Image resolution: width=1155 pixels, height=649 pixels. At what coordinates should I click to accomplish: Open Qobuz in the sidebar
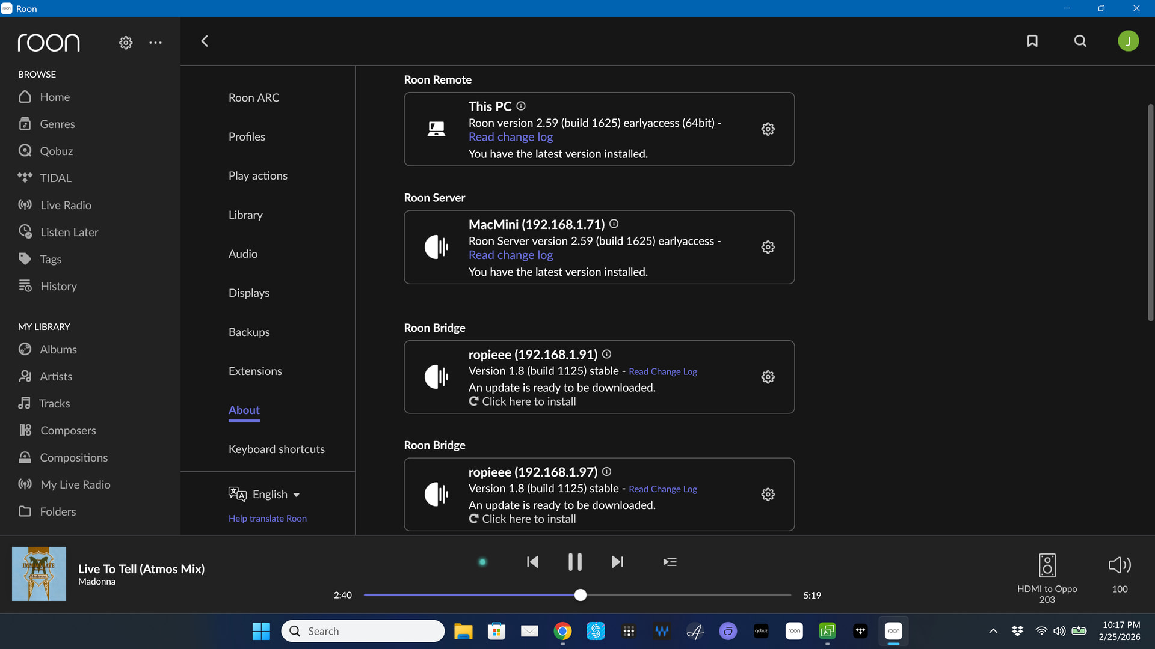45,151
